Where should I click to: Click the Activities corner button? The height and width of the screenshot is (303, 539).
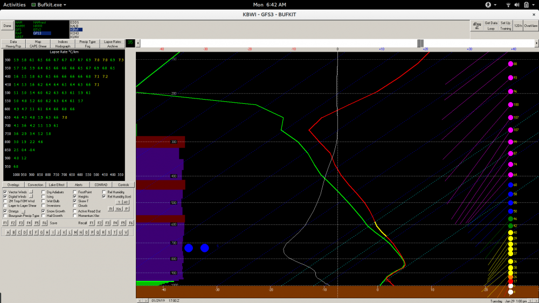point(15,5)
